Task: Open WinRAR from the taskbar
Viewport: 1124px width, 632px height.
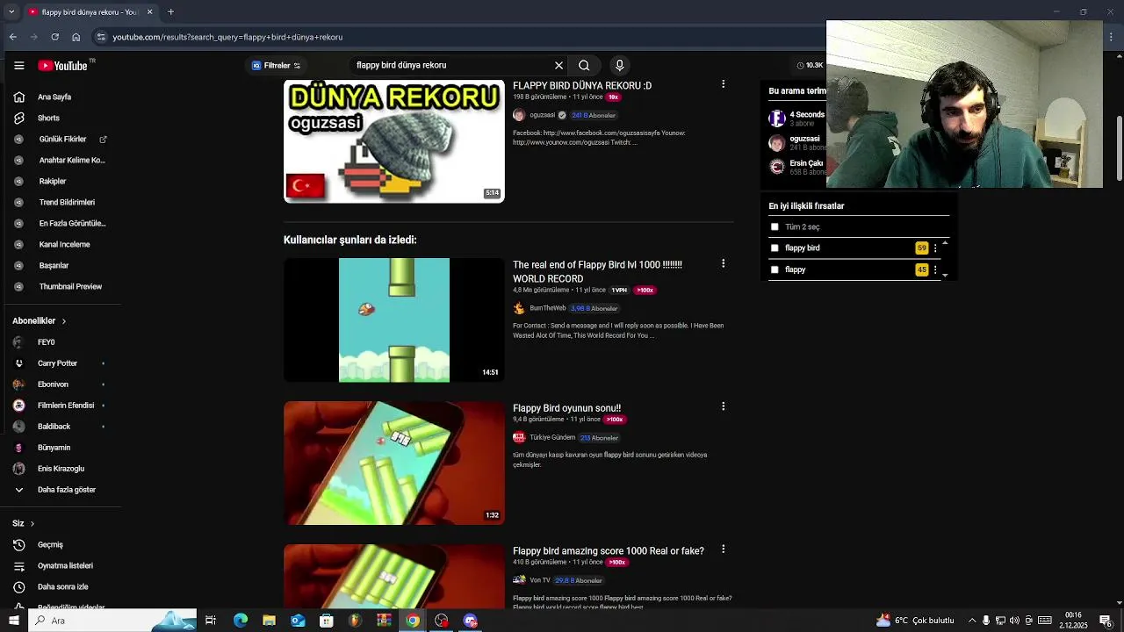Action: click(x=384, y=621)
